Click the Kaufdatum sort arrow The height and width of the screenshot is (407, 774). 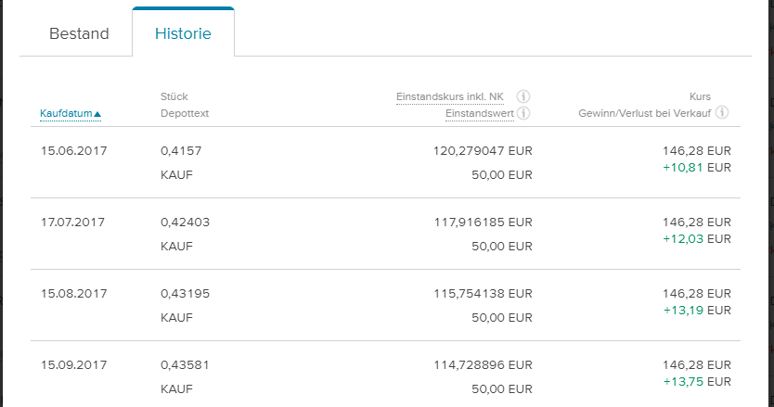[97, 114]
